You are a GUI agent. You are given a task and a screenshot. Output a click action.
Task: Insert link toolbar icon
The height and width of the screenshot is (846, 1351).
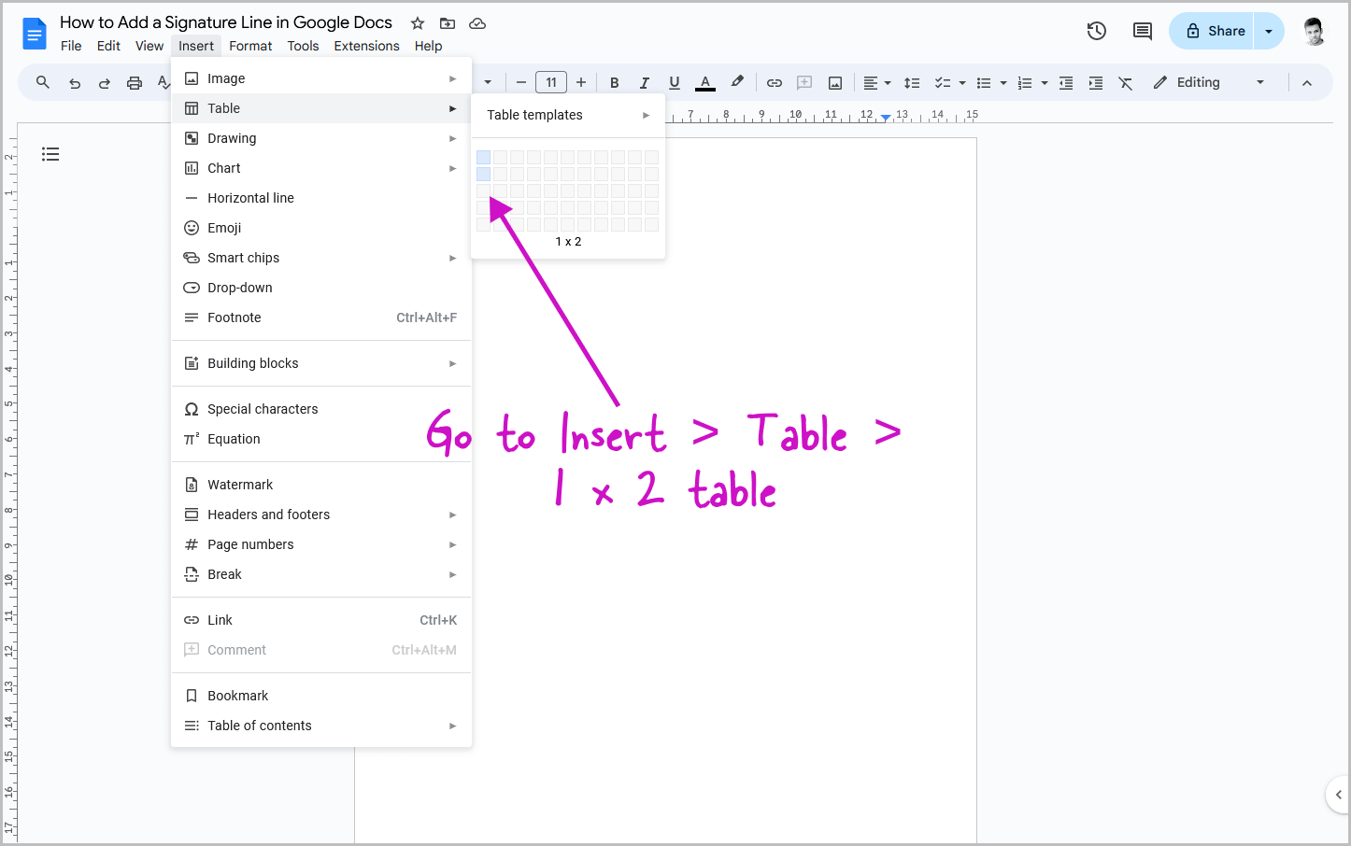point(775,82)
